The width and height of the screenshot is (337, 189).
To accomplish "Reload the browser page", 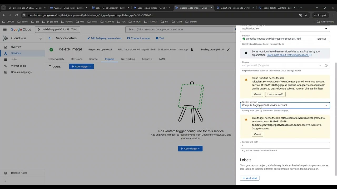I will 16,15.
